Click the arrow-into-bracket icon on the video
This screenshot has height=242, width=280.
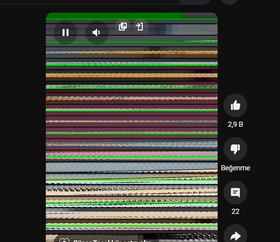pyautogui.click(x=139, y=26)
